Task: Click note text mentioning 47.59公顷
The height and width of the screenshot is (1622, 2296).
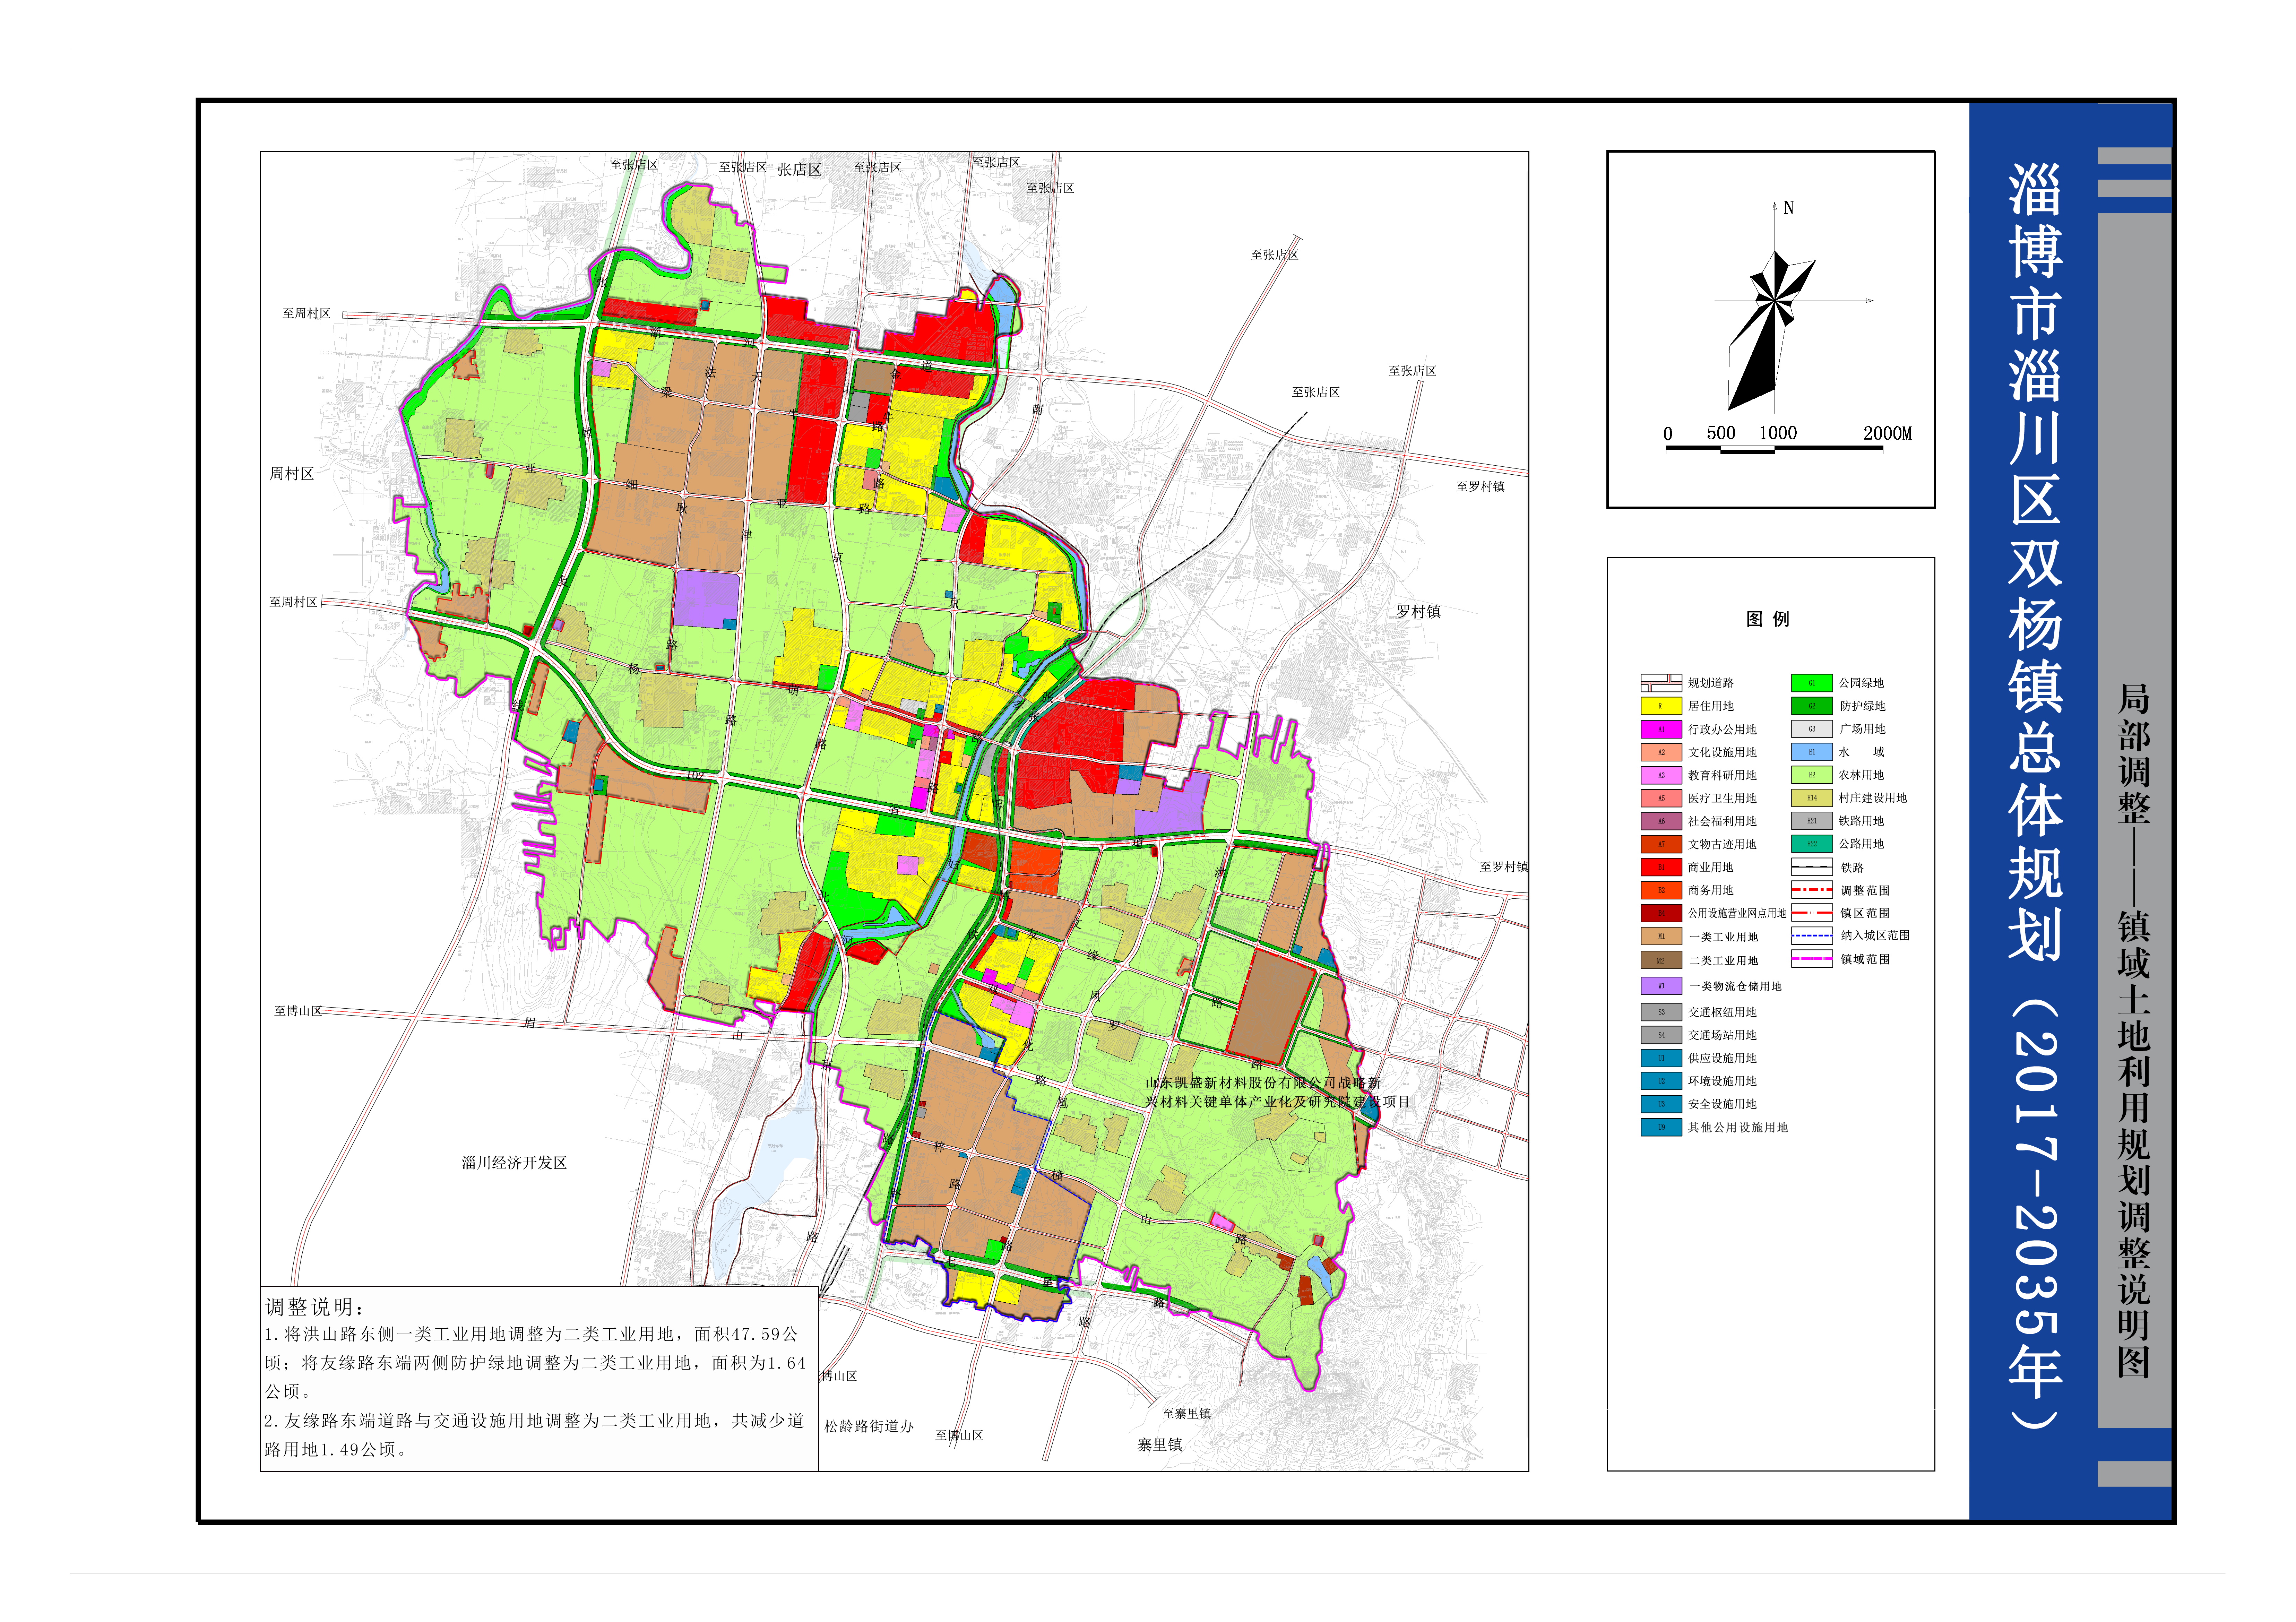Action: click(532, 1334)
